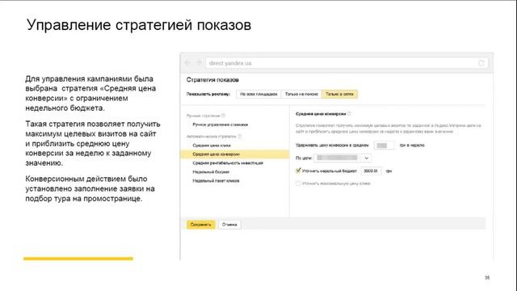Toggle 'Уточнить максимальную цену клика' checkbox
517x291 pixels.
point(298,183)
